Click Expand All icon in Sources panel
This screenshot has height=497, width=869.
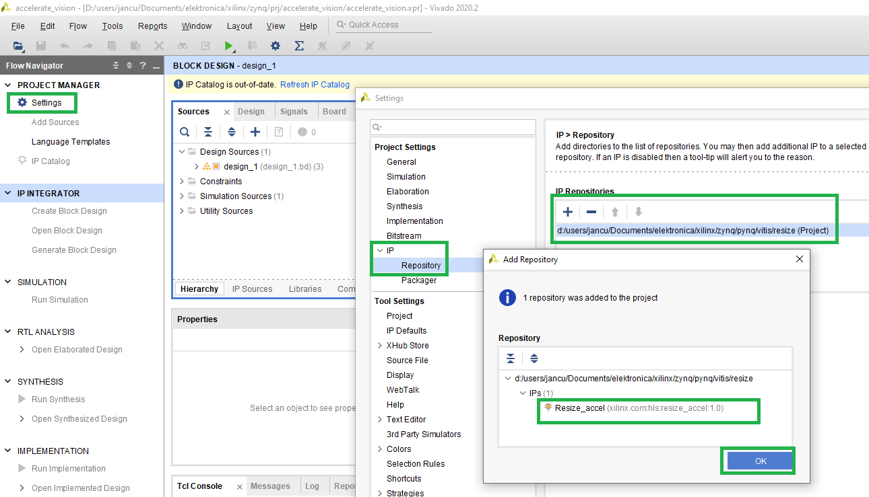click(x=232, y=132)
